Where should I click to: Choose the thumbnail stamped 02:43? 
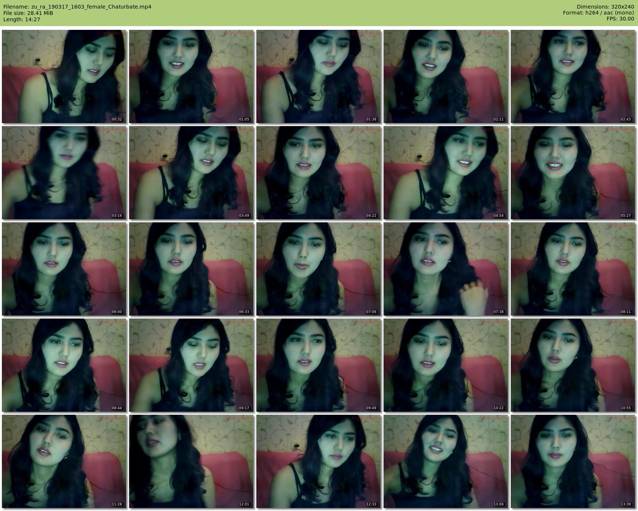coord(573,76)
